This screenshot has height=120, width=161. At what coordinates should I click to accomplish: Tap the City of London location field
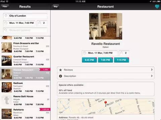(x=25, y=16)
